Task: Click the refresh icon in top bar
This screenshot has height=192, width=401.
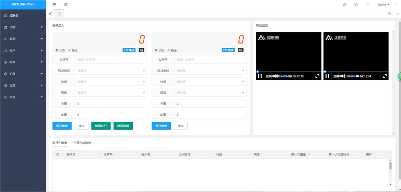Action: coord(66,5)
